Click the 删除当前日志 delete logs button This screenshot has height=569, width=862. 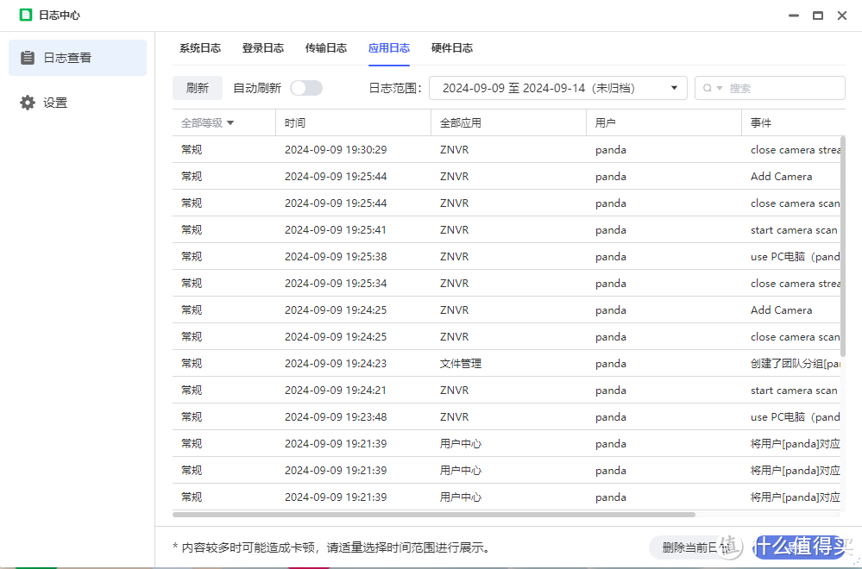695,547
